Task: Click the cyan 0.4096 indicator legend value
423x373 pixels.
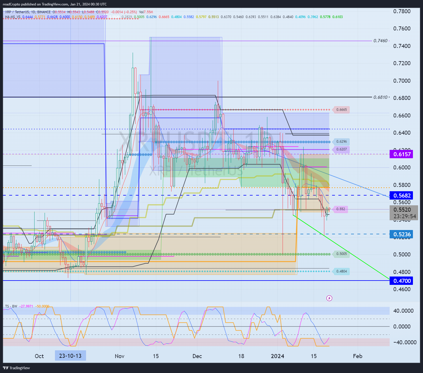Action: point(300,17)
